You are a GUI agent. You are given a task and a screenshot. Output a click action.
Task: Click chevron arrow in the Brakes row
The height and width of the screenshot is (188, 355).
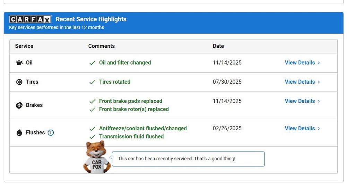pos(319,101)
